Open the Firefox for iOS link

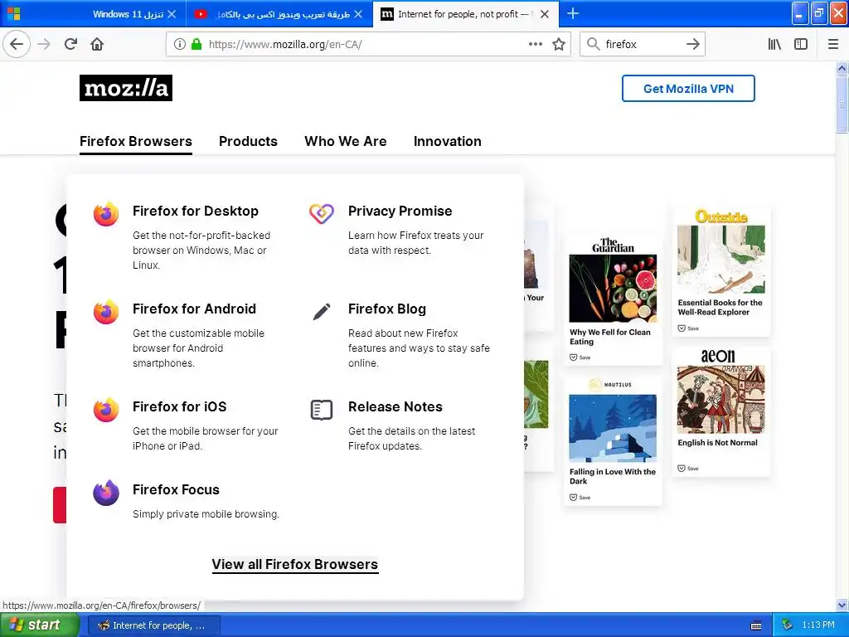pos(180,406)
